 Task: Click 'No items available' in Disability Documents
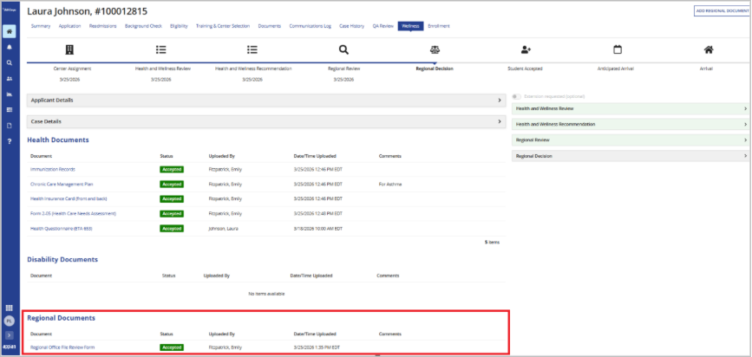click(x=266, y=293)
